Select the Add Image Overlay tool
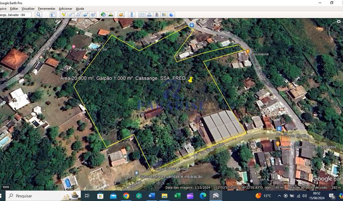Image resolution: width=343 pixels, height=201 pixels. (x=85, y=15)
